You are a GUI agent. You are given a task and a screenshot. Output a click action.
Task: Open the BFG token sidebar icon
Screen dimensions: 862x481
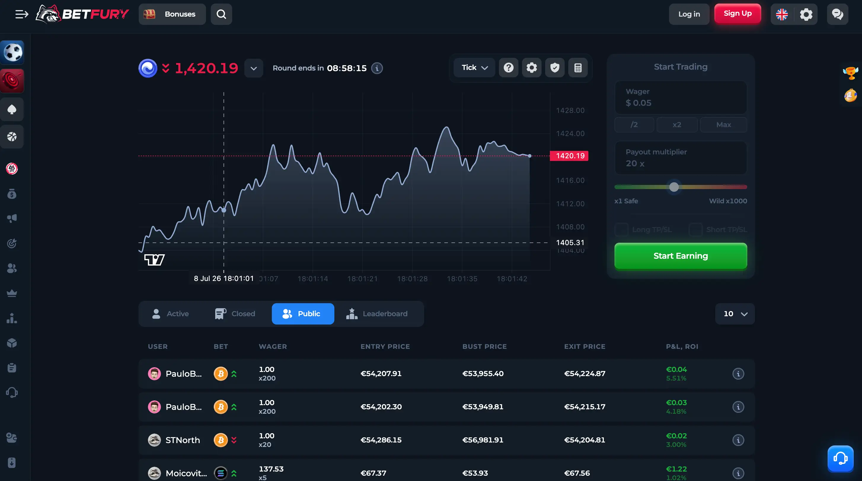tap(12, 169)
